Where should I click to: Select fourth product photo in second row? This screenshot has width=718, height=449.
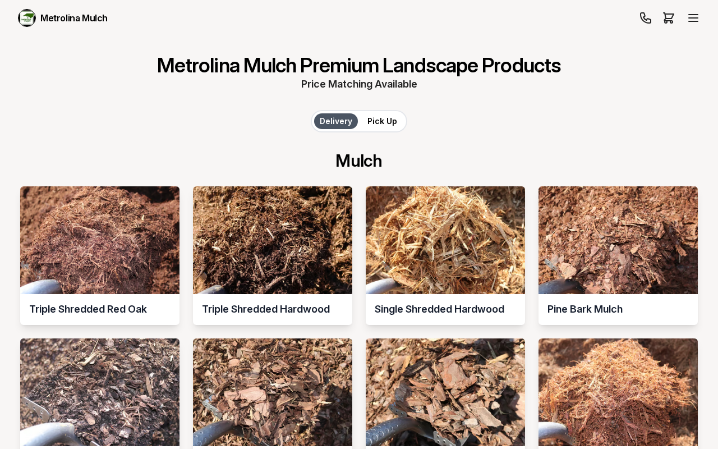(x=618, y=392)
